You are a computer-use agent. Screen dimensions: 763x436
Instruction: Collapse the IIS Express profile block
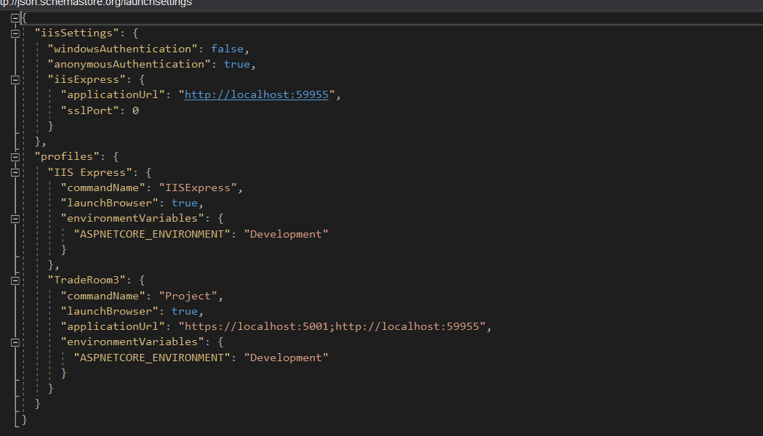[15, 172]
